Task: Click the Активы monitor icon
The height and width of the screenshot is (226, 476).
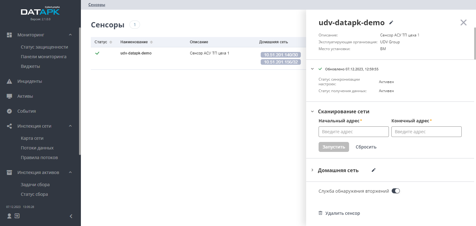Action: 9,97
